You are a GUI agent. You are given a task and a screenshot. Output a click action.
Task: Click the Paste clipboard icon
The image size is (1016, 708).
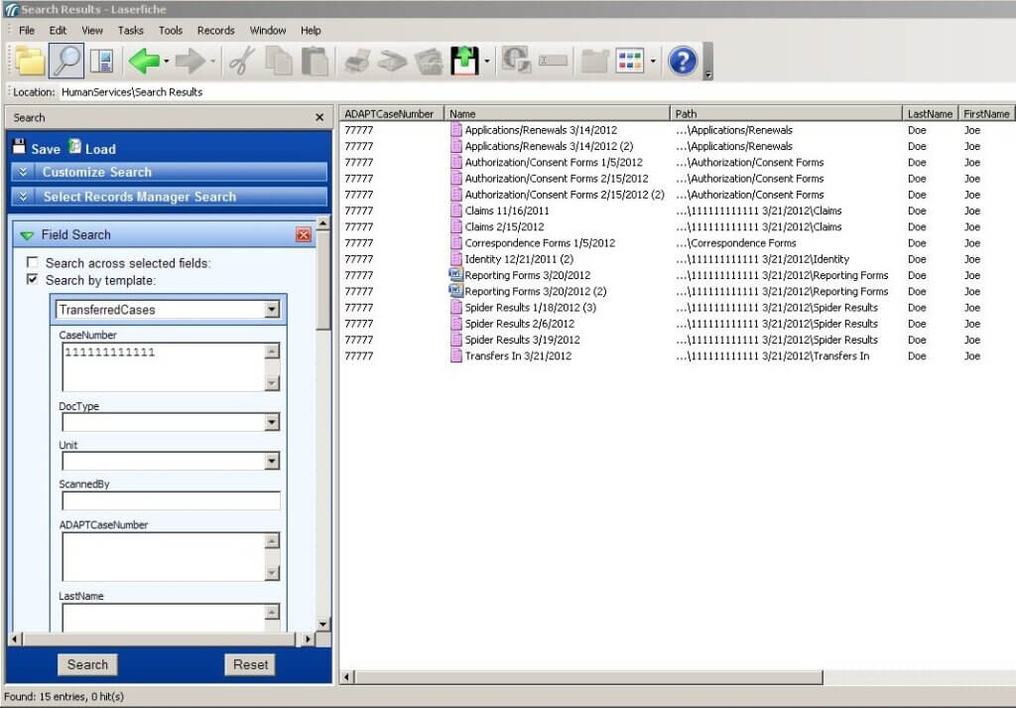pos(315,62)
